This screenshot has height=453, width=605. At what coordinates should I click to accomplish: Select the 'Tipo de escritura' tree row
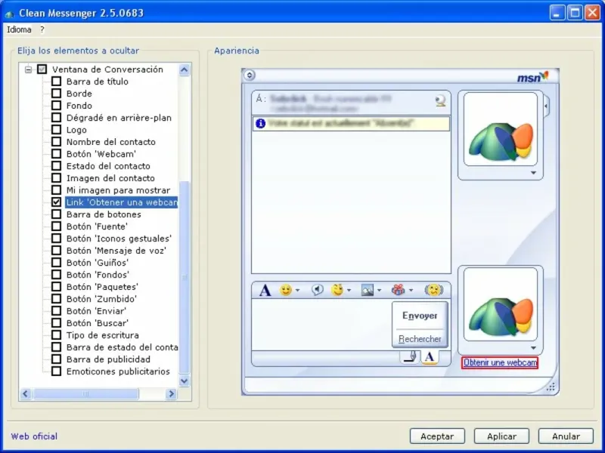(x=102, y=335)
